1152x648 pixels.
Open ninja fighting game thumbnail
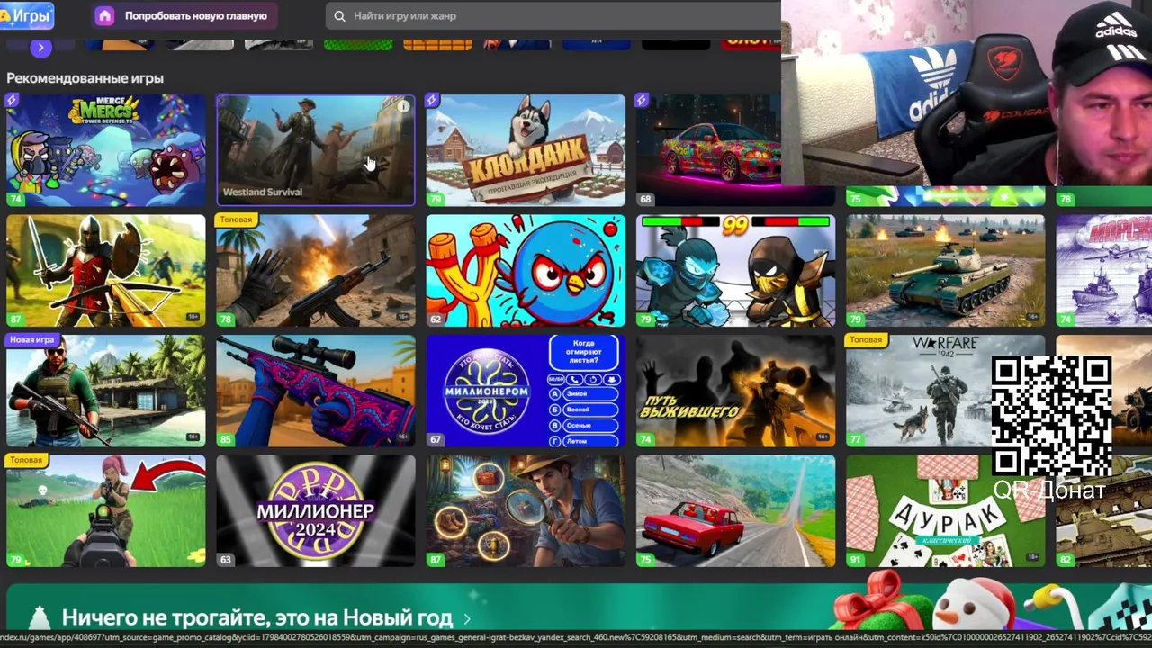(x=735, y=270)
